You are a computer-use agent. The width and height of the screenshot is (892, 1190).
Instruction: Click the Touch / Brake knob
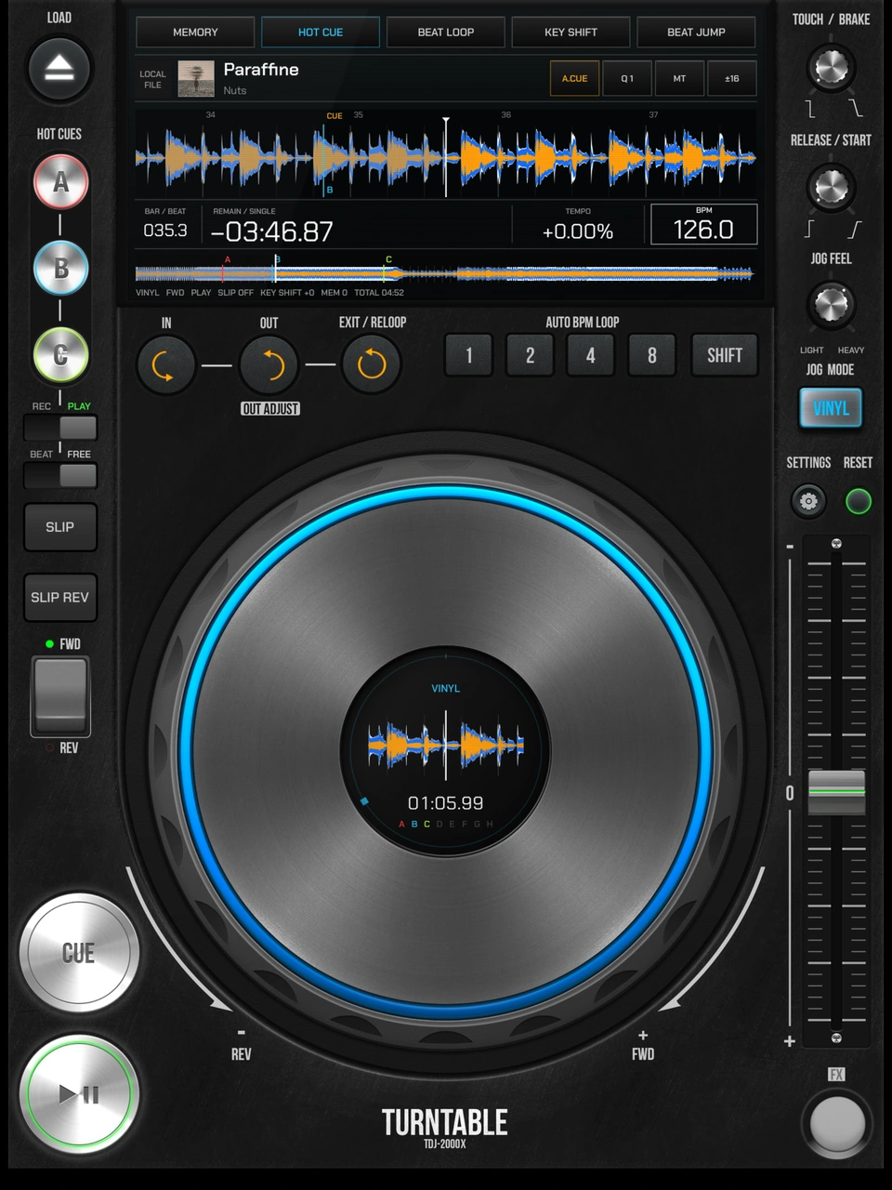[831, 67]
